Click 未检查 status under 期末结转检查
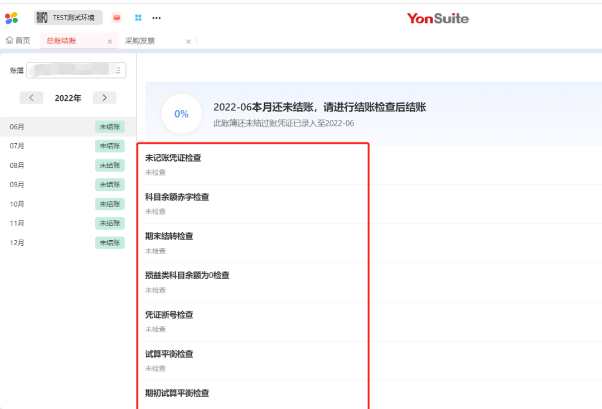Screen dimensions: 602x409 156,251
